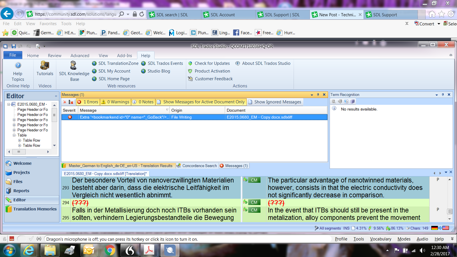Open Adobe Acrobat from the taskbar
The height and width of the screenshot is (257, 457).
tap(149, 250)
